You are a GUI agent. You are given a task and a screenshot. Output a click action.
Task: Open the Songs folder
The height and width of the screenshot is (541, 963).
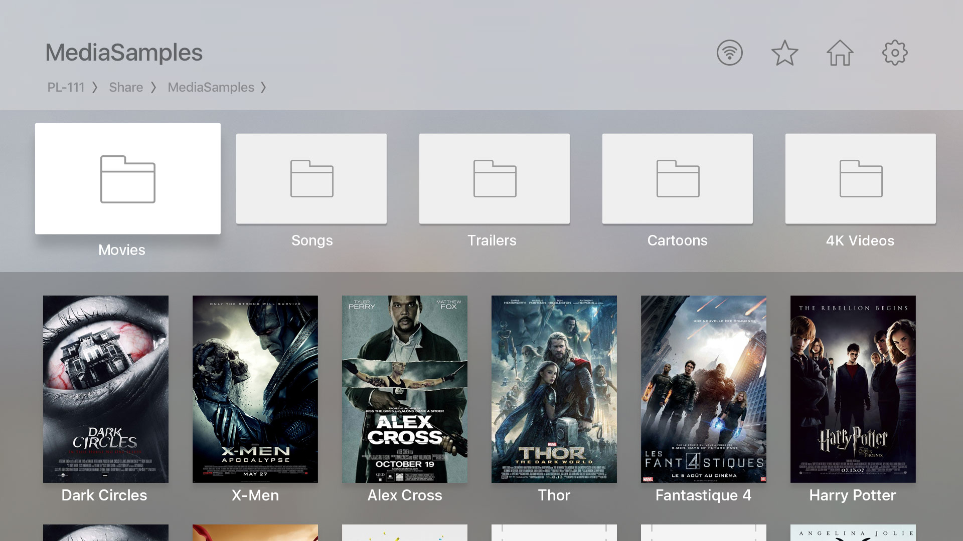(x=311, y=179)
